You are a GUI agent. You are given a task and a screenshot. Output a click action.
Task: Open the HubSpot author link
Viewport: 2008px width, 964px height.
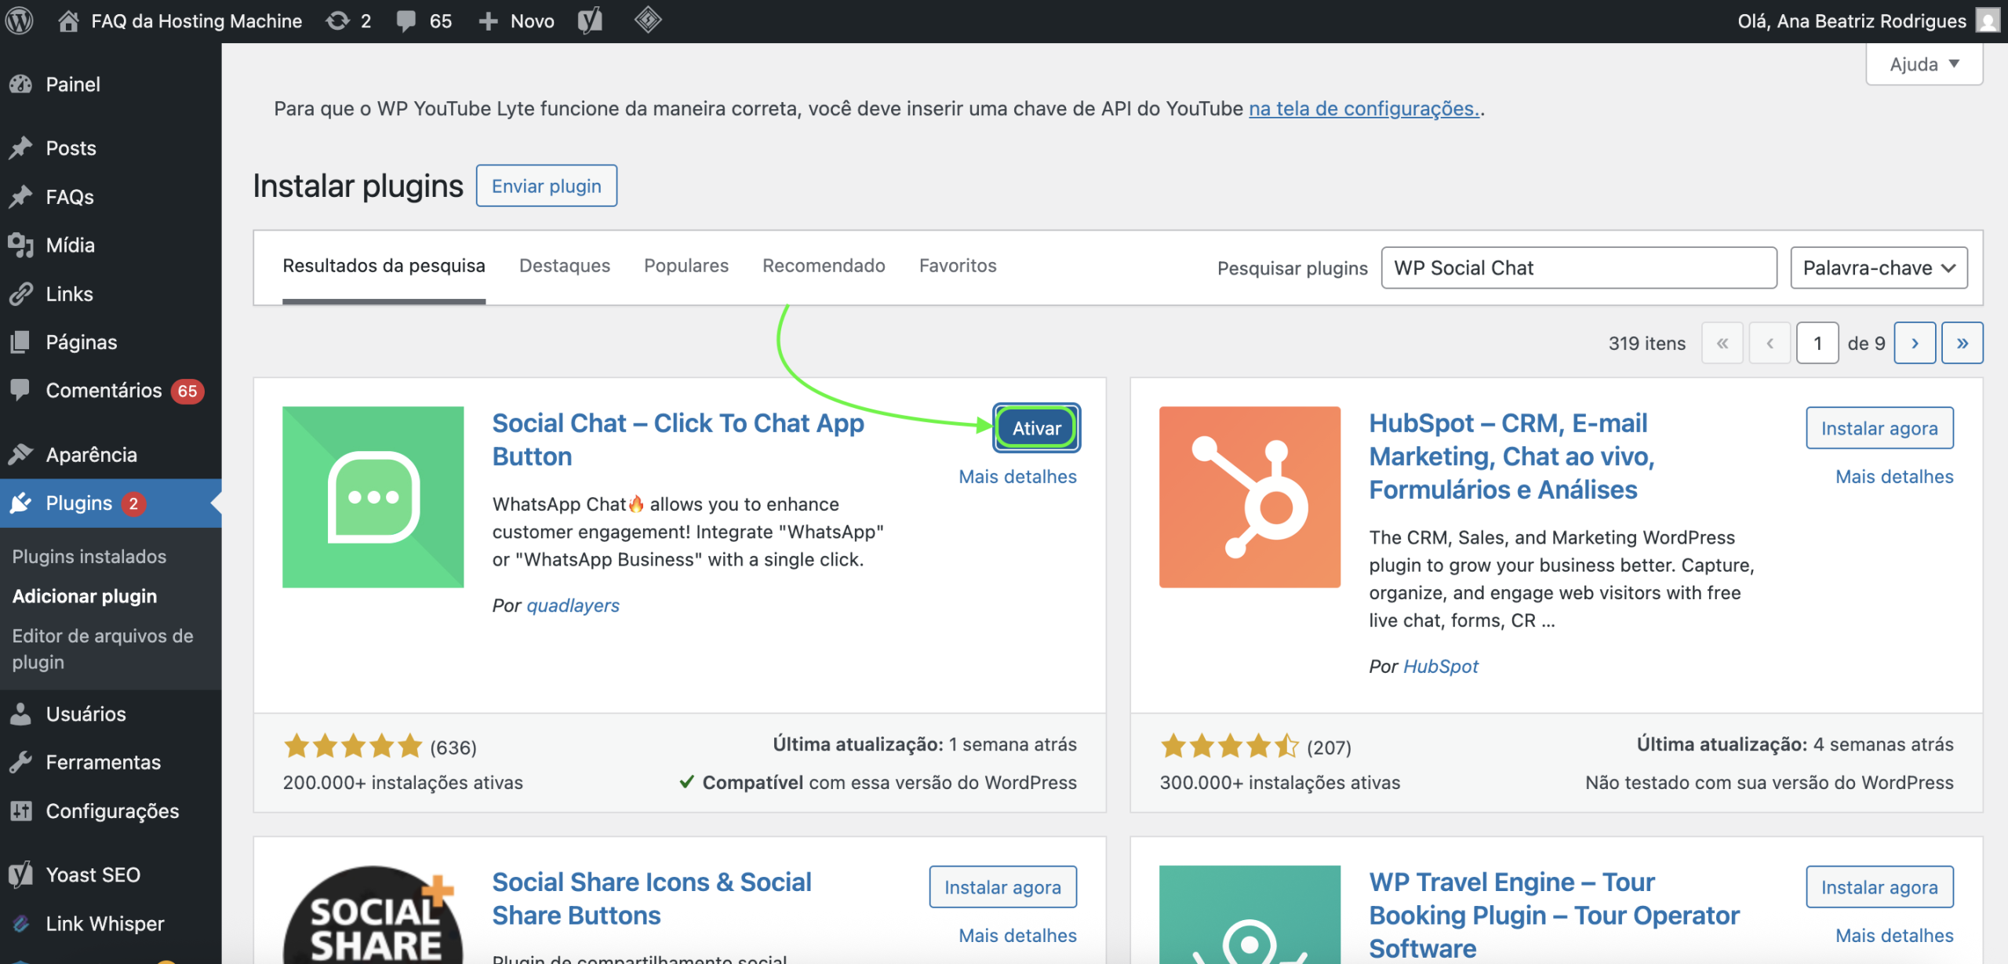coord(1440,666)
